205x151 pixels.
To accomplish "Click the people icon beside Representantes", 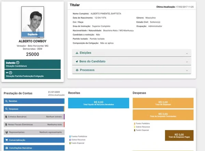I will pos(6,132).
